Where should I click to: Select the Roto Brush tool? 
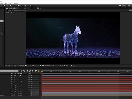7,6
